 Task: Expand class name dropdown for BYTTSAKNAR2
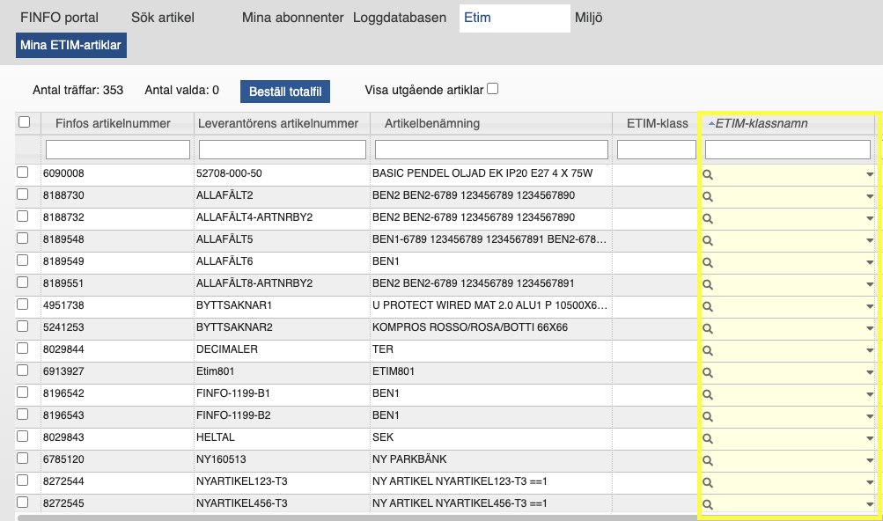point(870,329)
